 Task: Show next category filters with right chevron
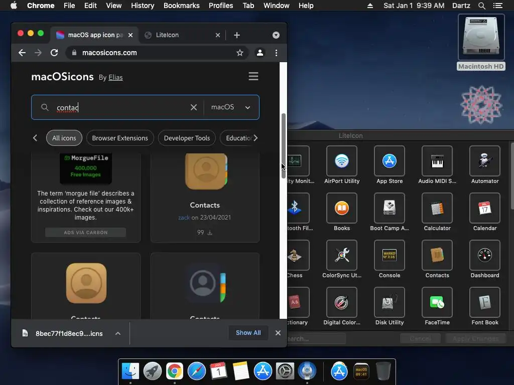click(x=255, y=138)
